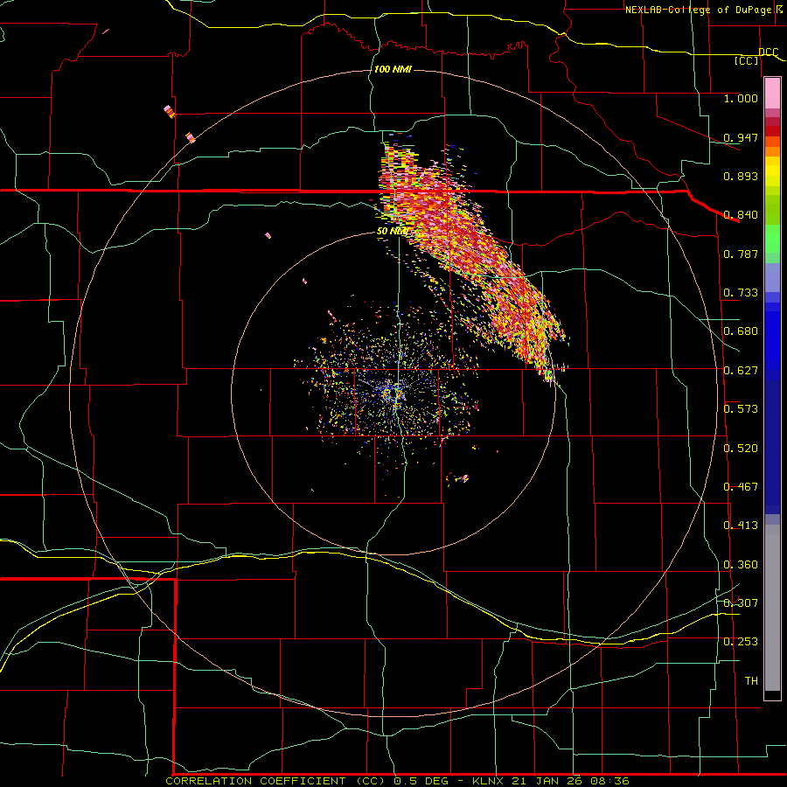
Task: Click the 0.840 scale value
Action: [x=741, y=215]
